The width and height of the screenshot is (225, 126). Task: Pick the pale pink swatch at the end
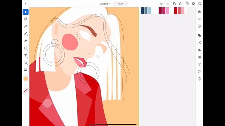pos(183,10)
